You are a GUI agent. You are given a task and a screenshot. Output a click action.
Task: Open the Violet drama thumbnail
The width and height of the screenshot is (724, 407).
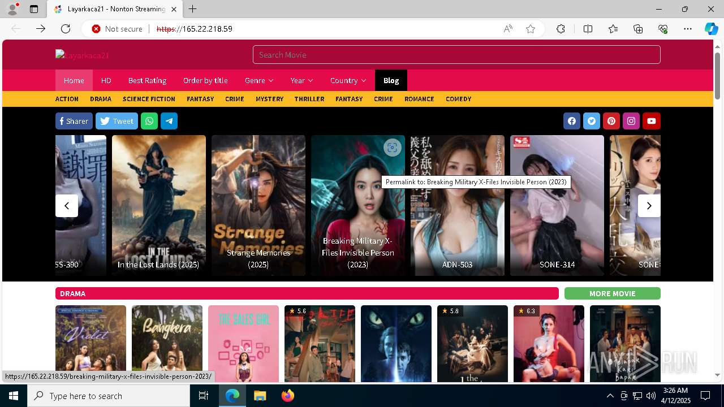pos(90,344)
